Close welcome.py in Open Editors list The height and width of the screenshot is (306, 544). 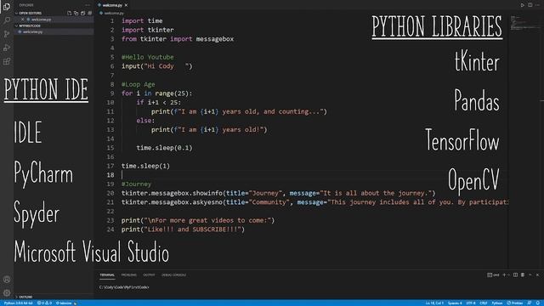[x=23, y=20]
